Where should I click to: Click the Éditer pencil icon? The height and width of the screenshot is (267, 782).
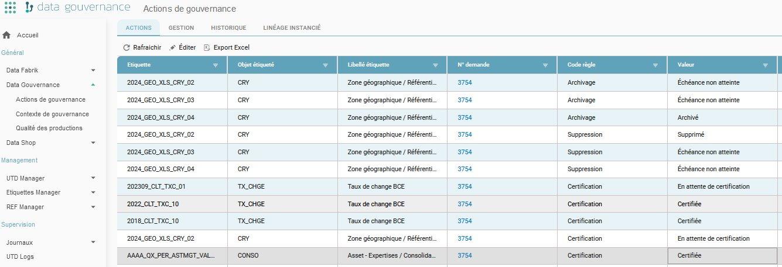172,47
